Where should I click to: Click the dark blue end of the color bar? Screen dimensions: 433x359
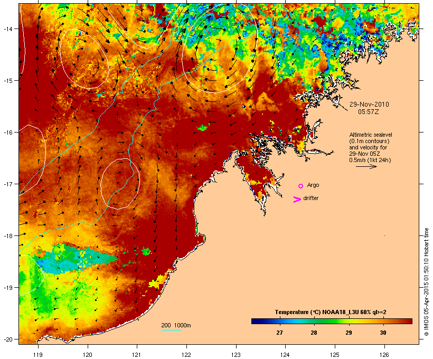(256, 321)
